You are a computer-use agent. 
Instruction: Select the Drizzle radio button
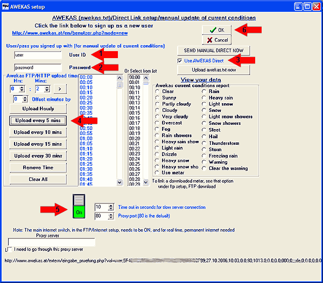[157, 154]
